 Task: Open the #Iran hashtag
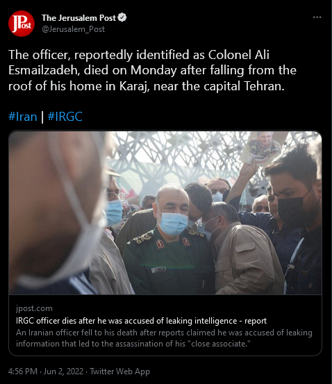coord(22,117)
